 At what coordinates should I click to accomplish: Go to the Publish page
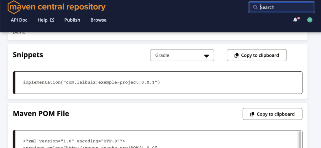tap(72, 20)
